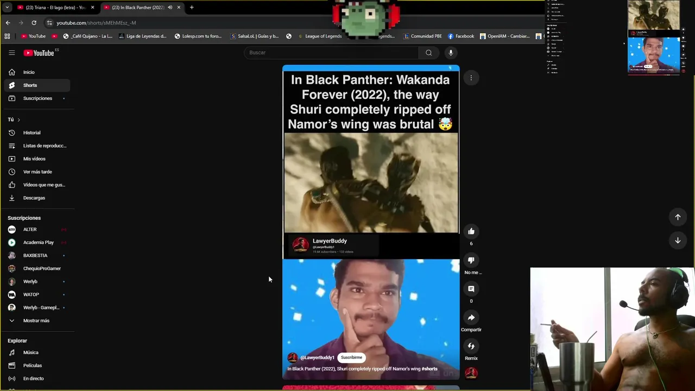The image size is (695, 391).
Task: Open Historial in the sidebar
Action: 37,133
